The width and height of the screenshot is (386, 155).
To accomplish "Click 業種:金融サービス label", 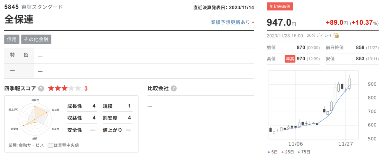I will (26, 145).
